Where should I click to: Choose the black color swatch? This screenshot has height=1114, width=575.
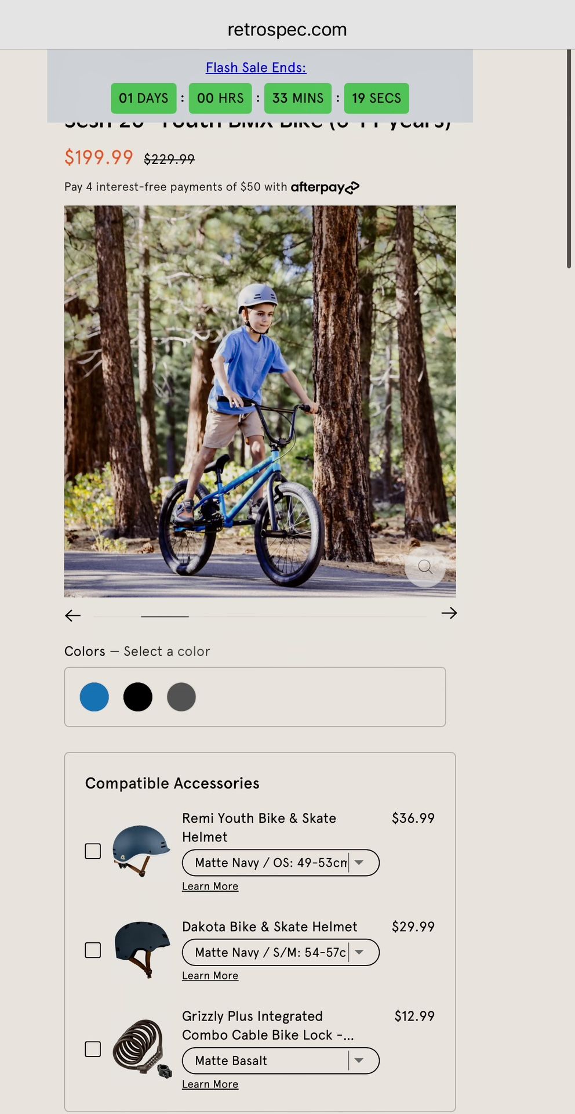click(x=138, y=697)
